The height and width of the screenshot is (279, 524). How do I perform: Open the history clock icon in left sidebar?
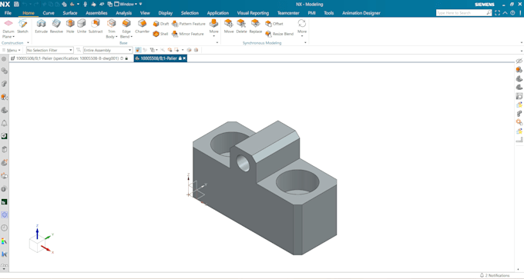click(4, 228)
